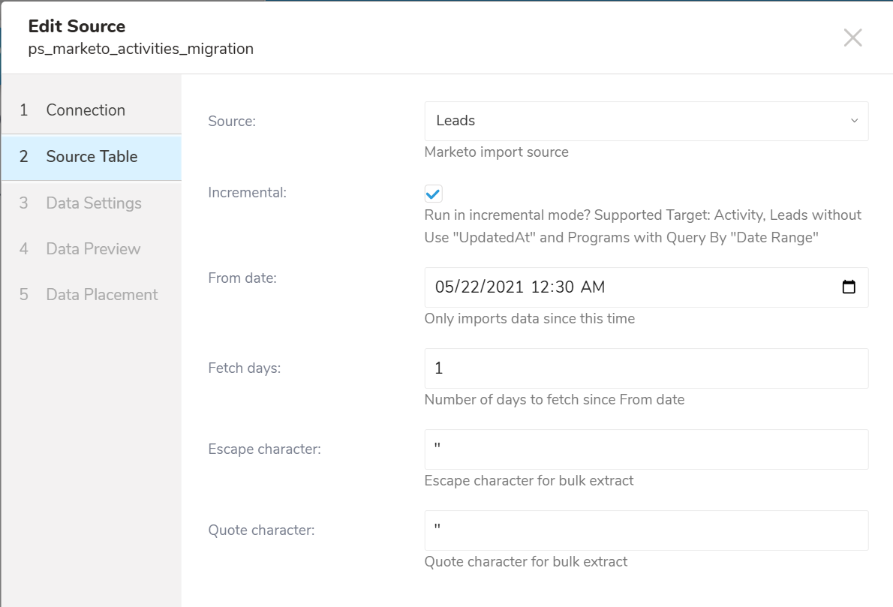
Task: Select the month value in From date
Action: point(446,287)
